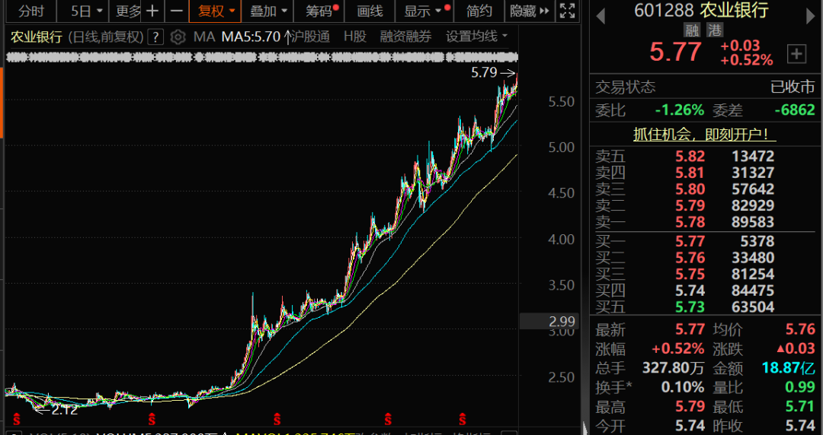Click 最低 value 5.71
Image resolution: width=823 pixels, height=435 pixels.
coord(800,407)
